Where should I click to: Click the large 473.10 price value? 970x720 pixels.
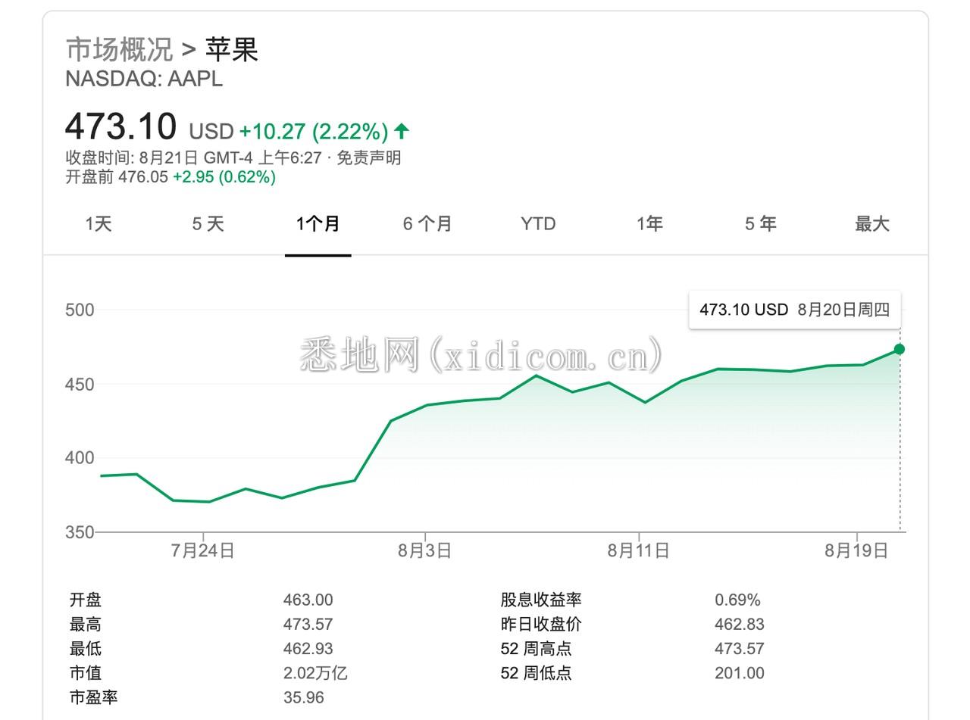(x=121, y=126)
